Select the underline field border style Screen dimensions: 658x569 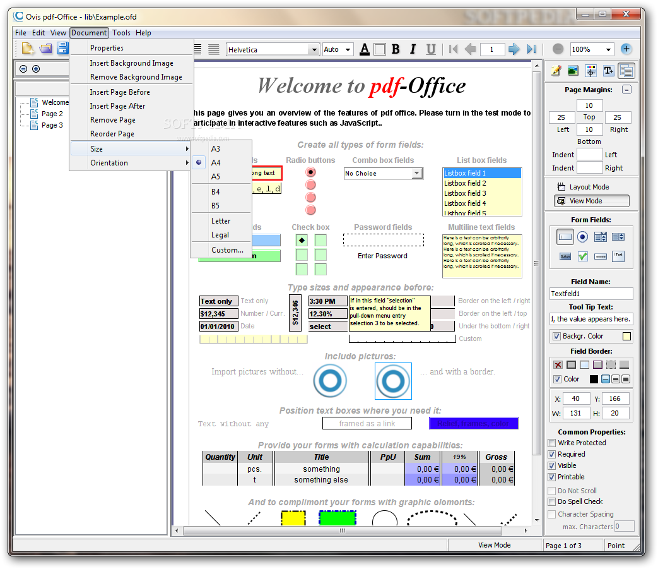pyautogui.click(x=625, y=364)
